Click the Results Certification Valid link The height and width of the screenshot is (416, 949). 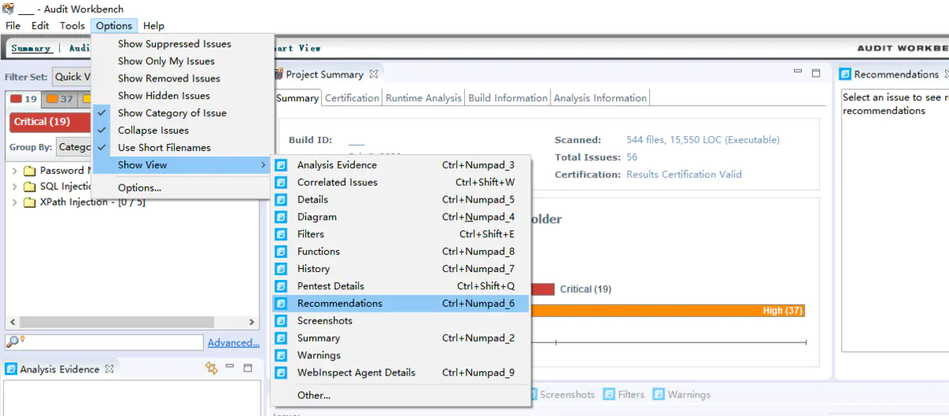pos(684,175)
